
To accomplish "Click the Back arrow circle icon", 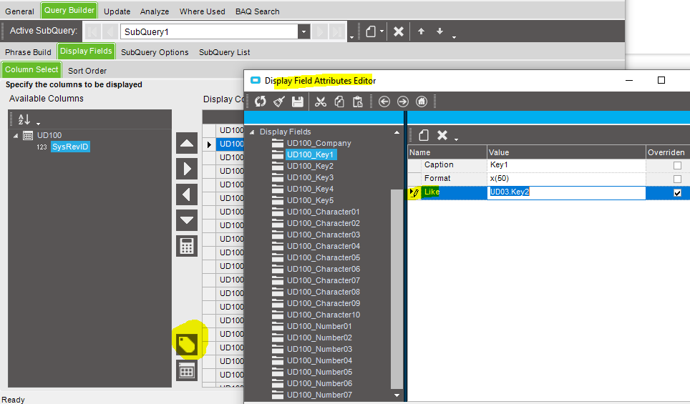I will (x=384, y=102).
